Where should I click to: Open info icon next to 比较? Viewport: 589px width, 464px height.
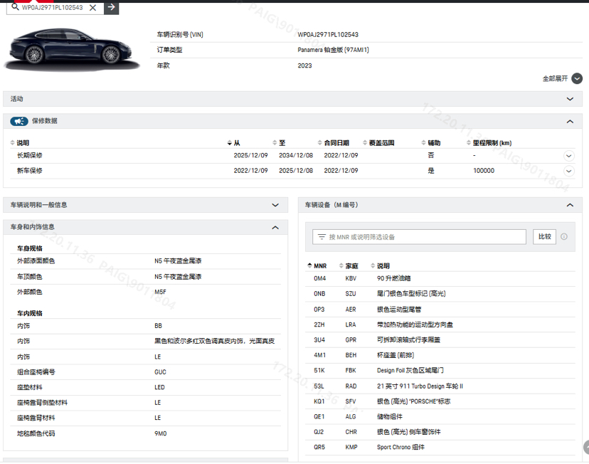pyautogui.click(x=564, y=237)
